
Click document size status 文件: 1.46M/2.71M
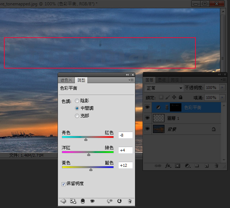26,155
